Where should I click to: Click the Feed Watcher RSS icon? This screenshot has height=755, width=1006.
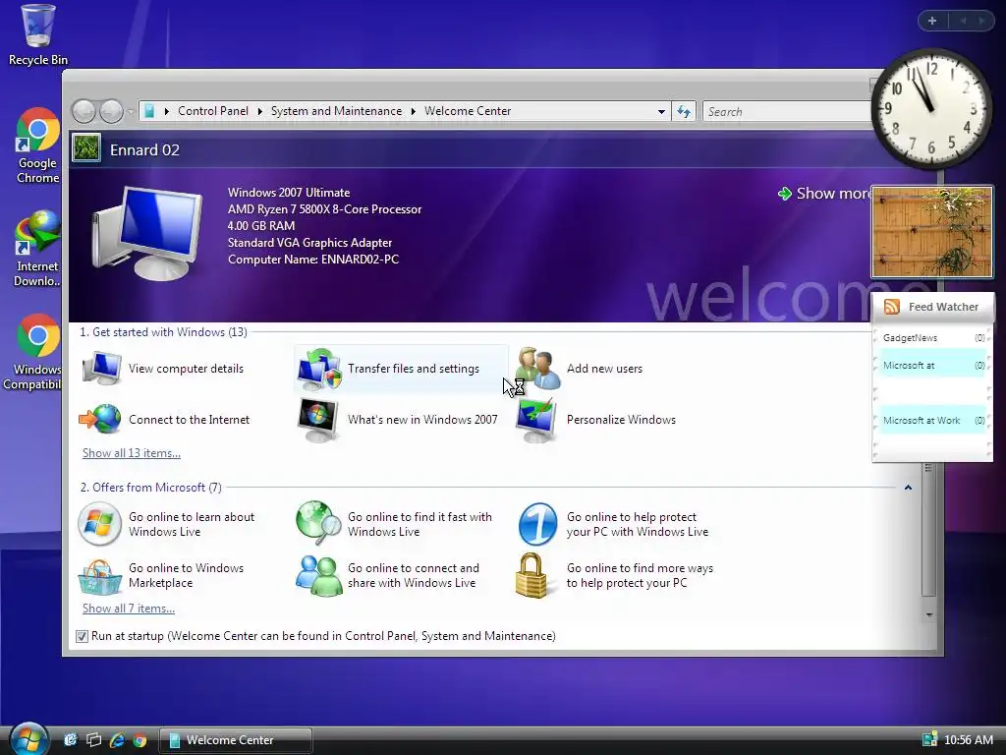point(892,307)
